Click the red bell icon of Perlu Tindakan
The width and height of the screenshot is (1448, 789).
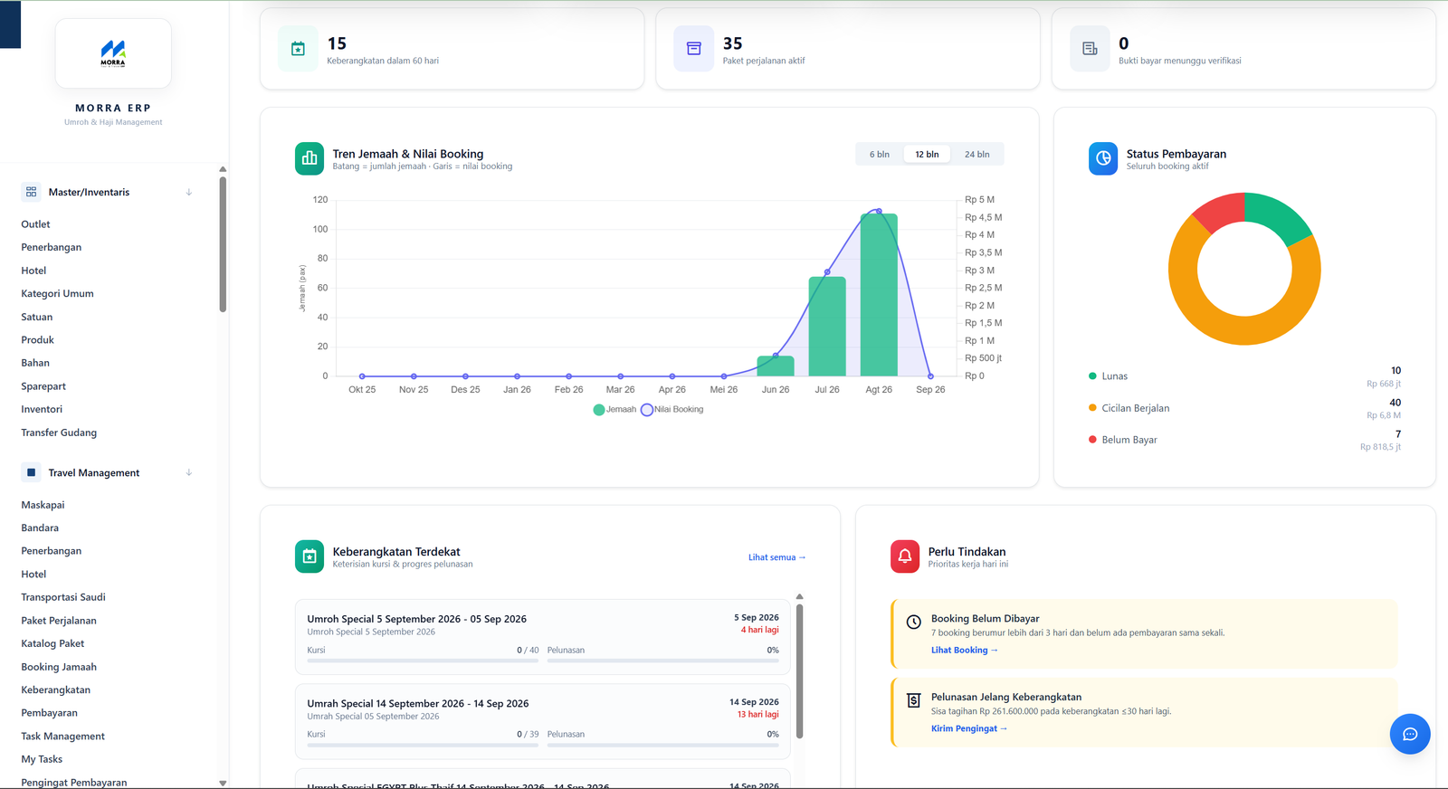[x=905, y=556]
